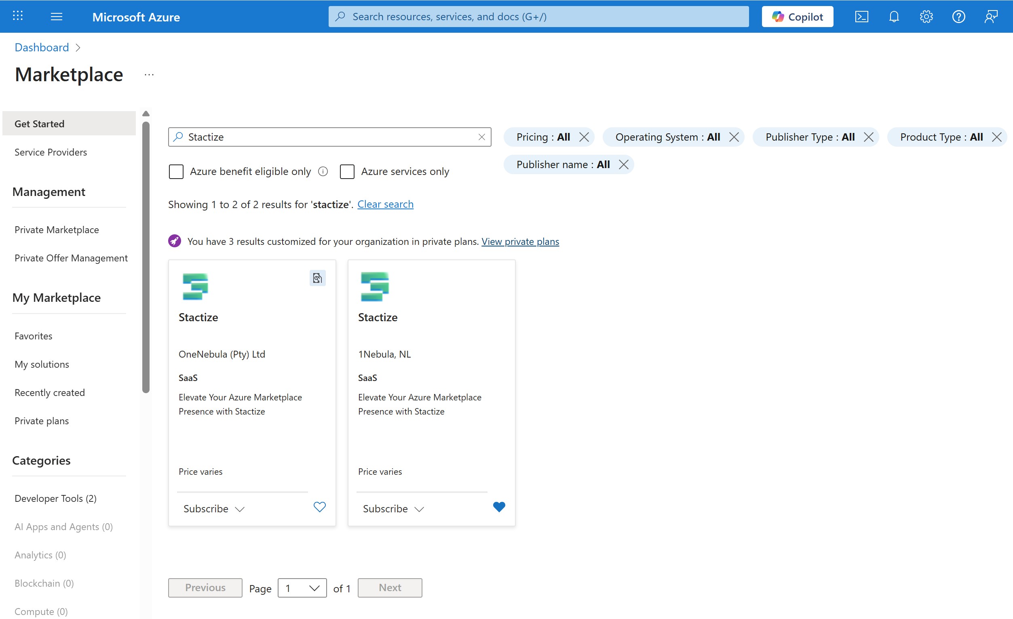Open the notifications bell

tap(894, 17)
